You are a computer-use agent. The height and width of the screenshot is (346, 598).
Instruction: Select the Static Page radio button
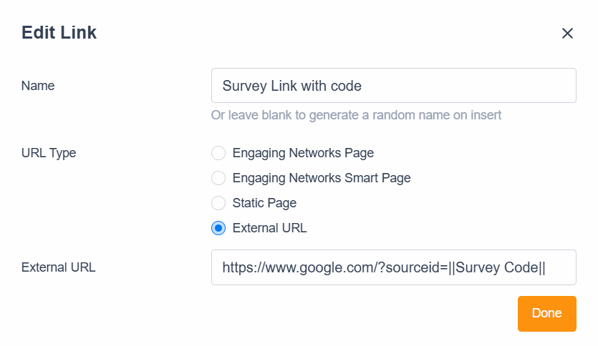coord(218,203)
